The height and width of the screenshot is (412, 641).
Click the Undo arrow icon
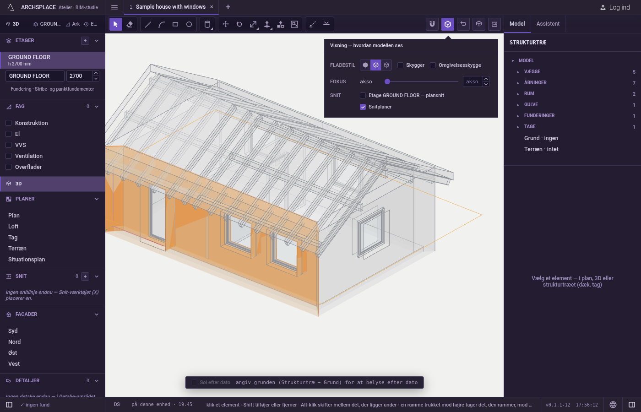point(463,24)
